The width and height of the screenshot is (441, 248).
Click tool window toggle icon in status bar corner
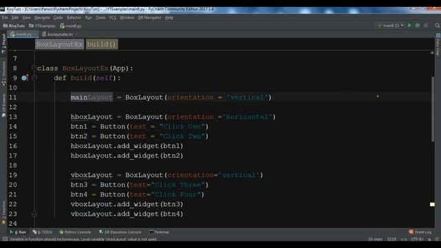pos(5,239)
